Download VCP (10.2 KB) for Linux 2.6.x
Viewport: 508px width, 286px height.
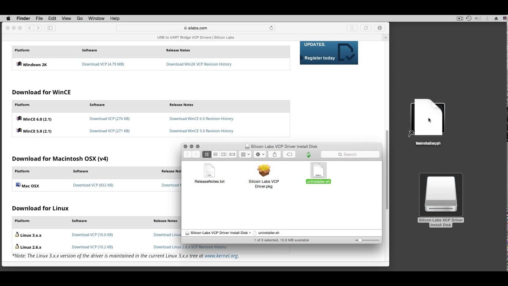coord(92,247)
